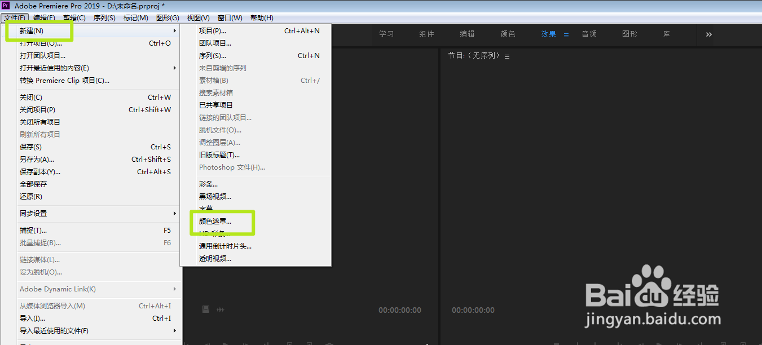This screenshot has height=345, width=762.
Task: Click the Drag Audio Only waveform icon
Action: pyautogui.click(x=221, y=309)
